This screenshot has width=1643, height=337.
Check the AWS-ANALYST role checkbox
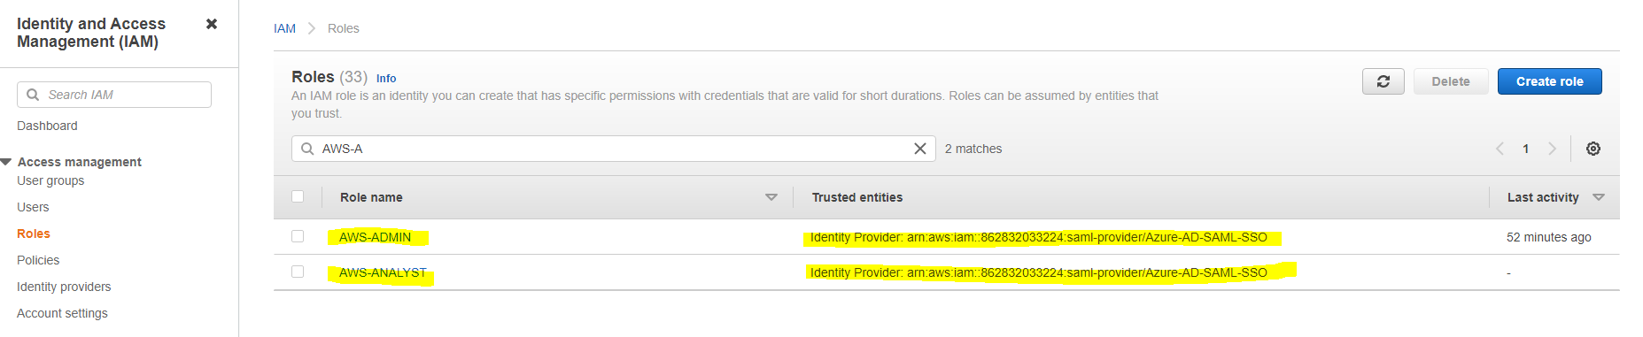coord(298,272)
